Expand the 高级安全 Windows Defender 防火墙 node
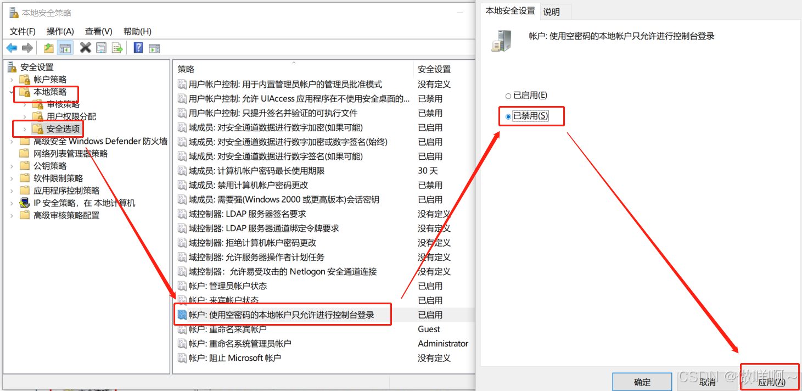 click(x=12, y=141)
